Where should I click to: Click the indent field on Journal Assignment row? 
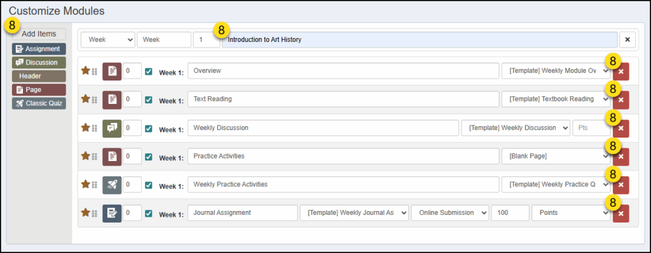132,213
